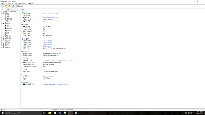The height and width of the screenshot is (115, 205).
Task: Open the 즐겨찾기(O) menu in the menu bar
Action: click(22, 3)
